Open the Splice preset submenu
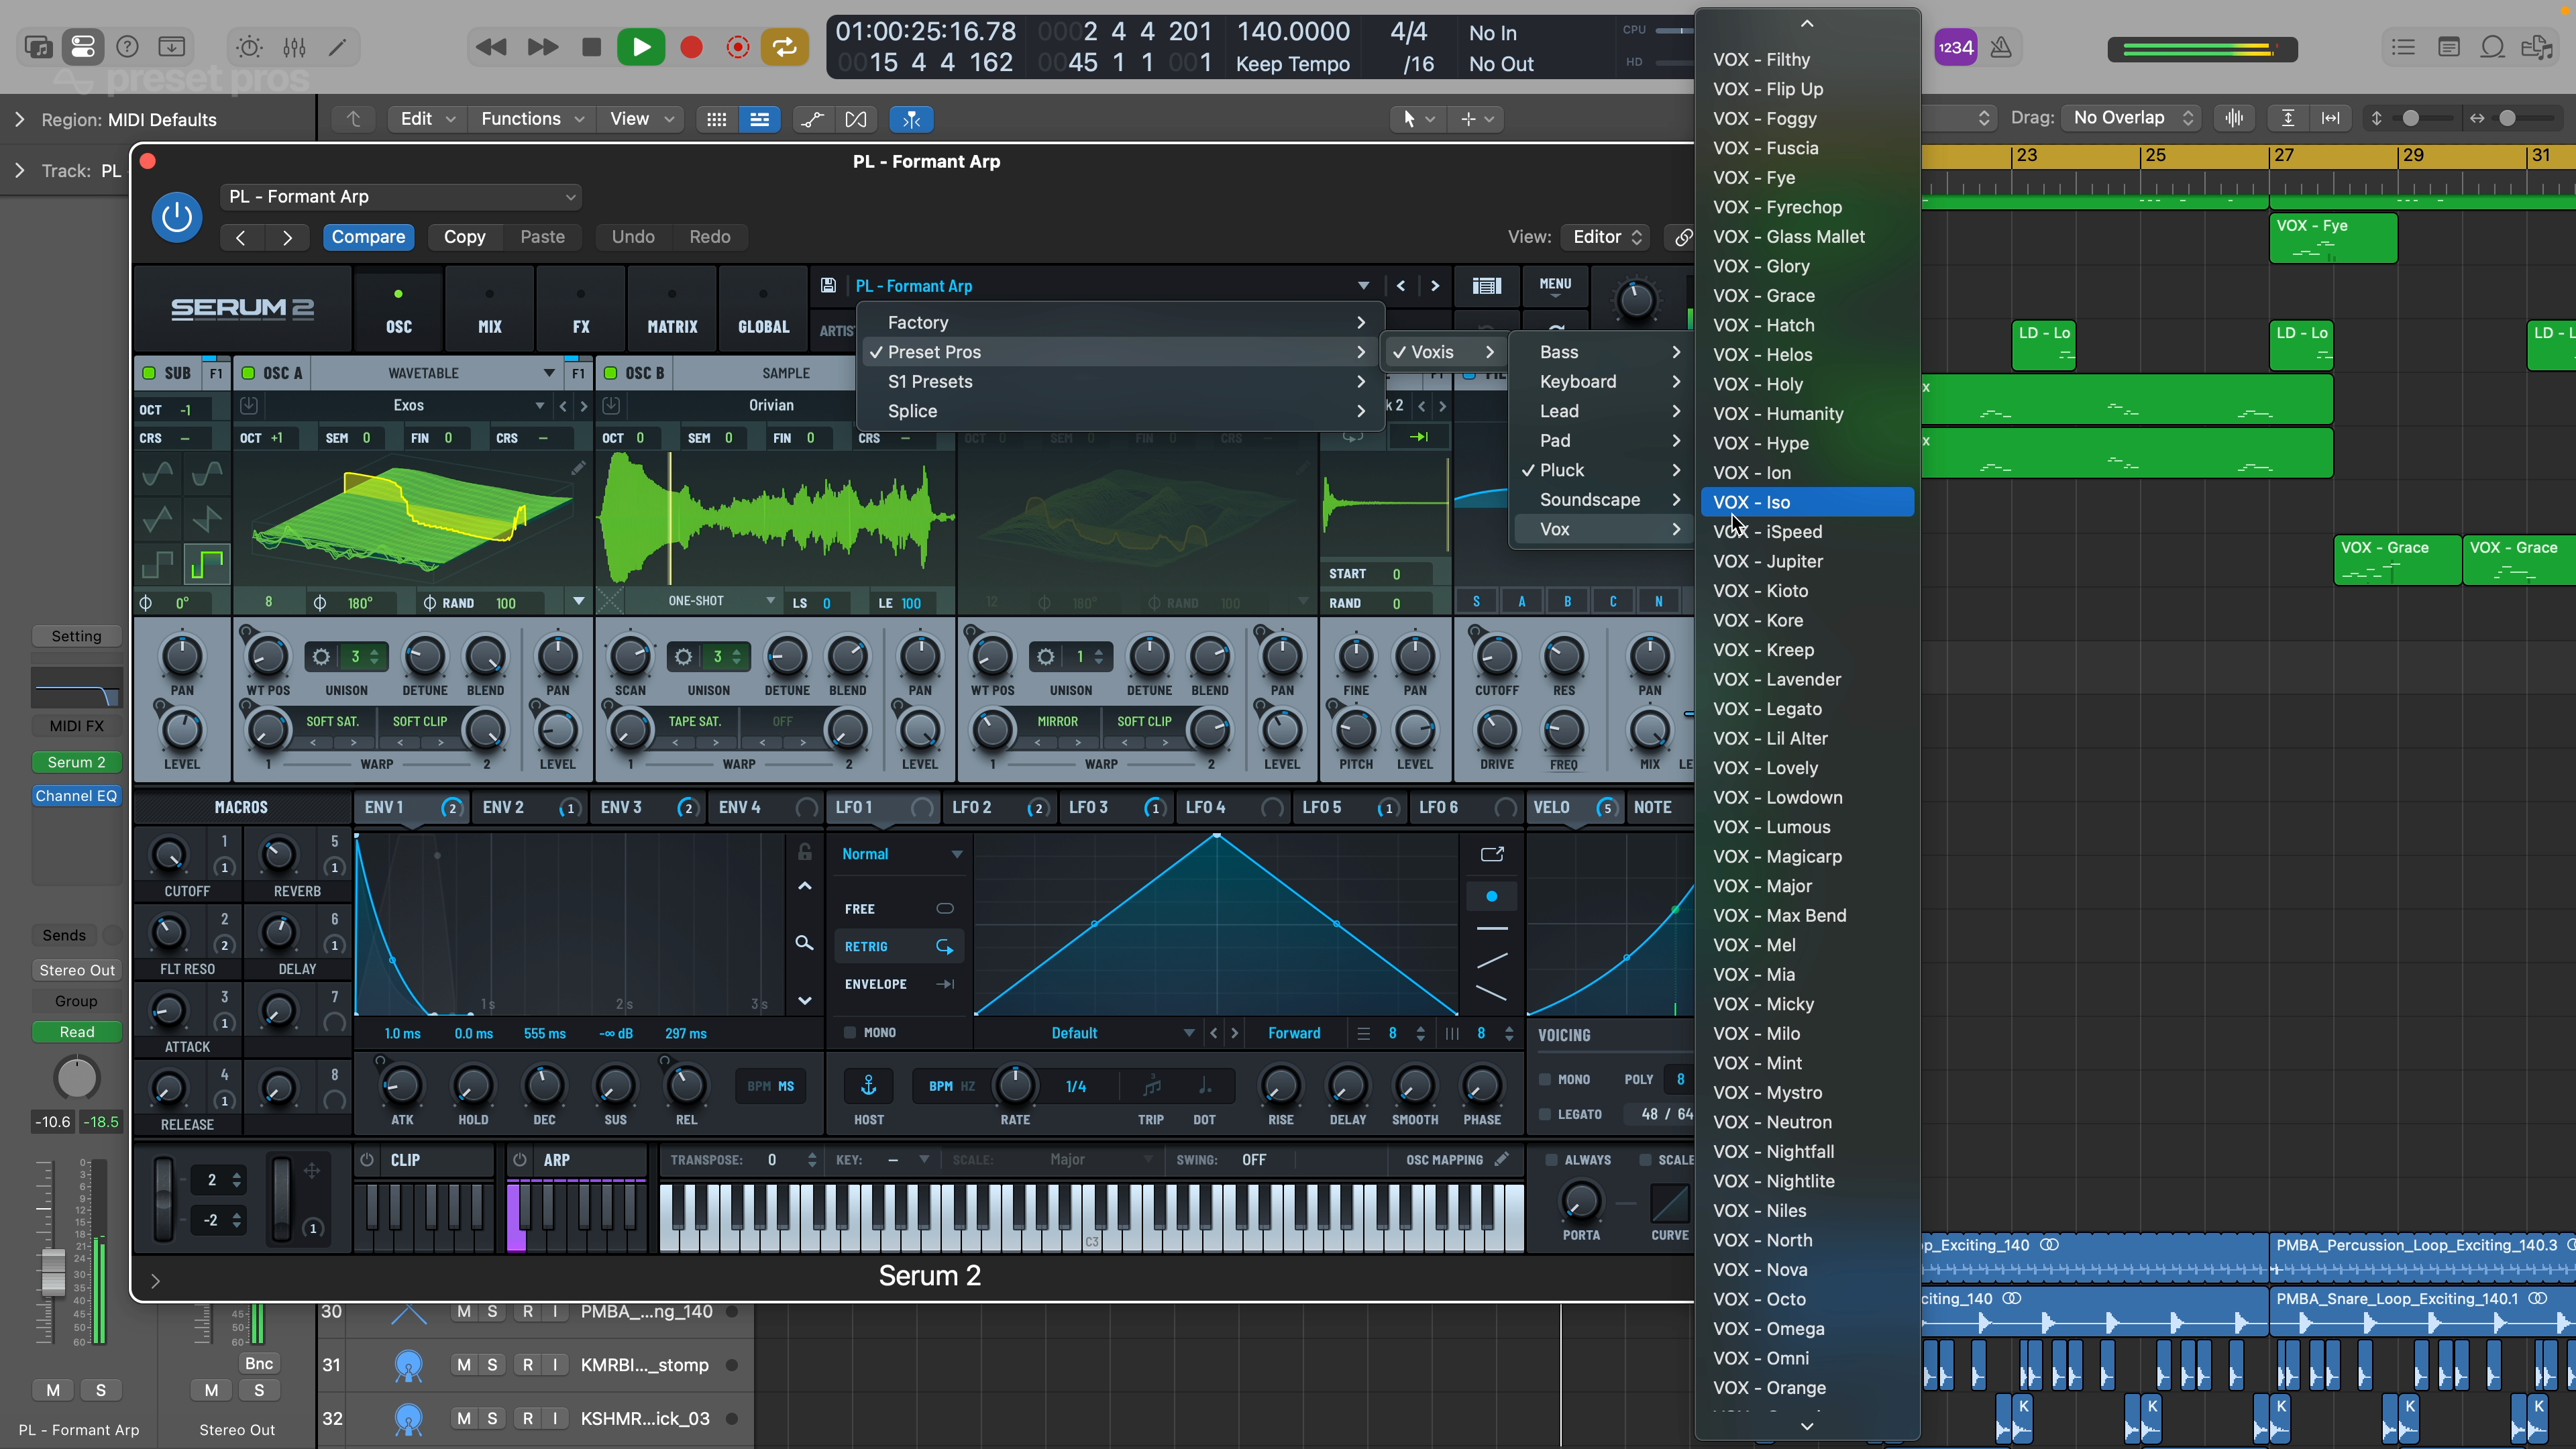The width and height of the screenshot is (2576, 1449). 1120,411
